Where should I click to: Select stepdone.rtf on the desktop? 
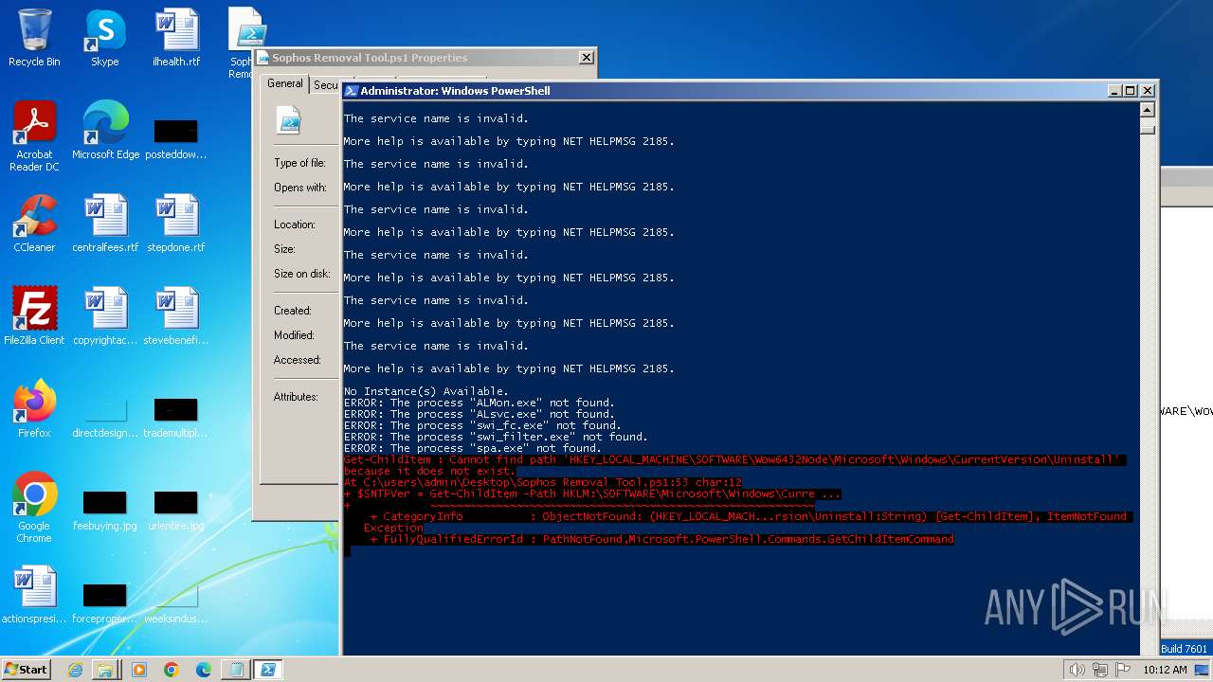(176, 224)
